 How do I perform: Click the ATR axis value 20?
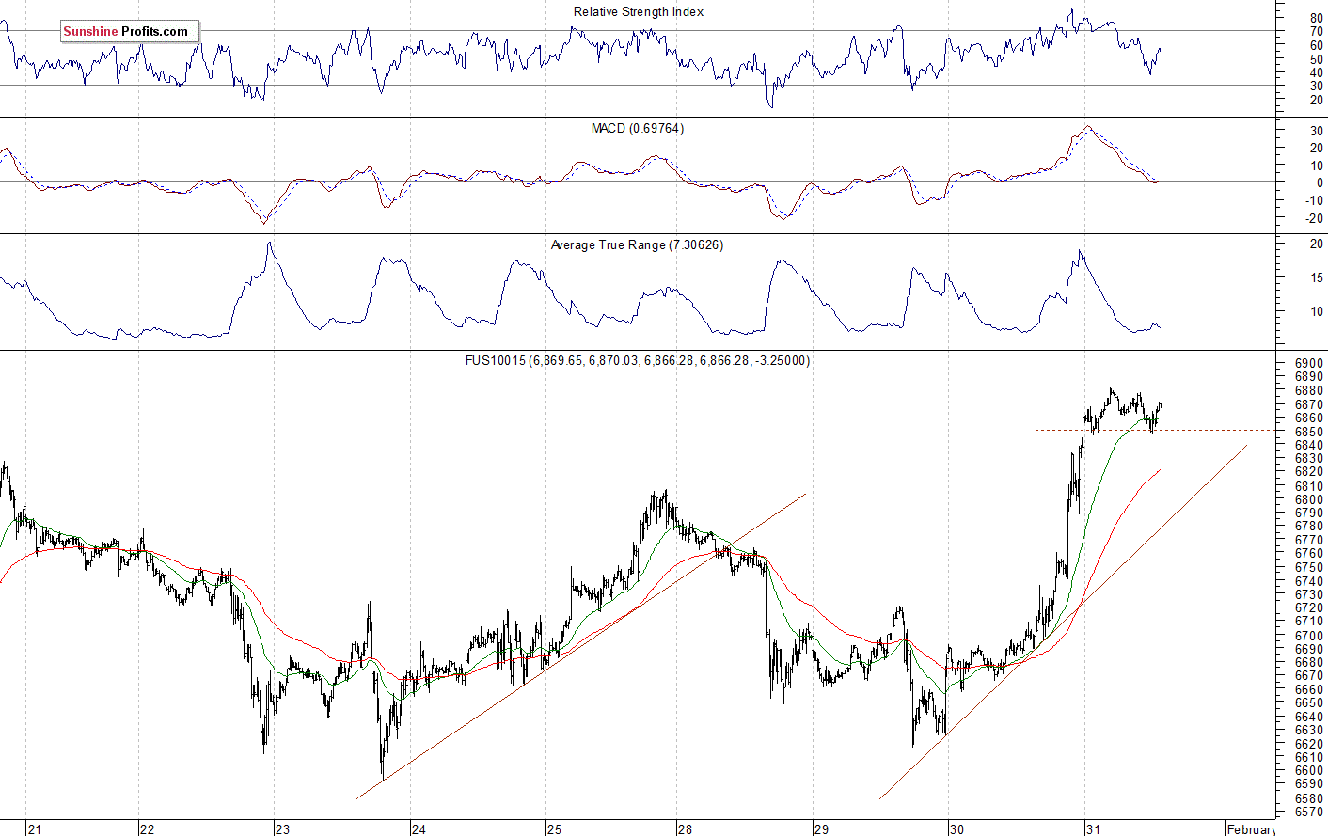point(1317,244)
